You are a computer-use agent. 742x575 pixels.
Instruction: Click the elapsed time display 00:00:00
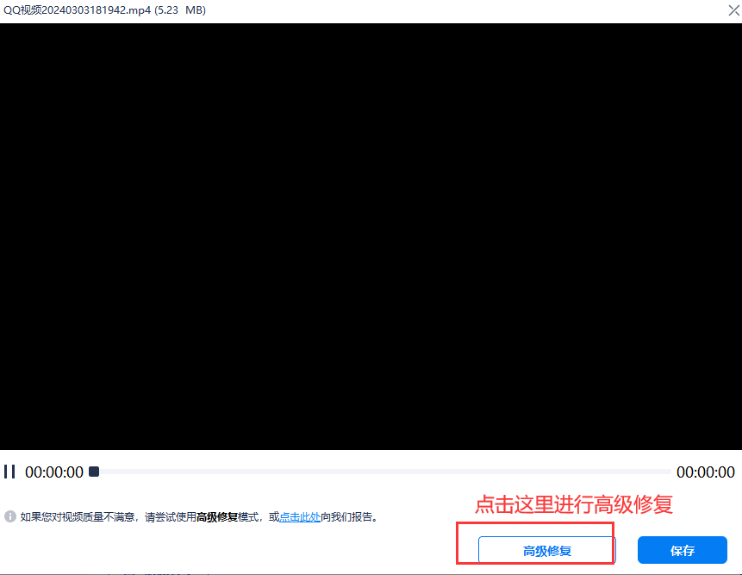pos(54,472)
